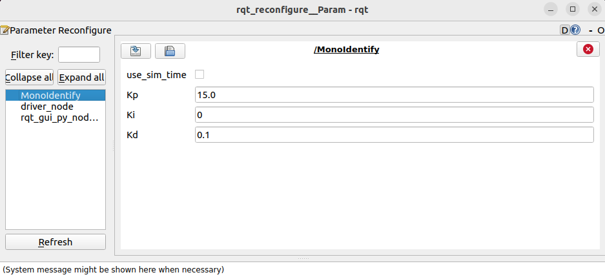Focus the Kp value field
This screenshot has width=605, height=277.
tap(395, 95)
